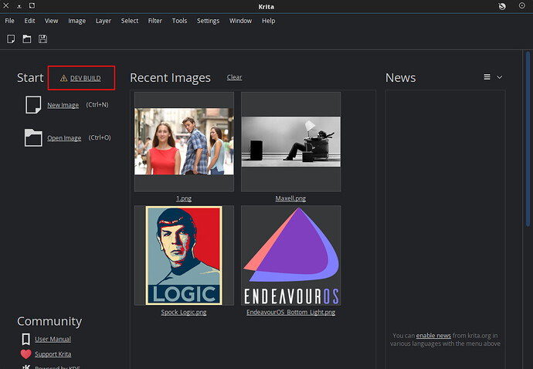The image size is (533, 369).
Task: Open the Spock Logic poster thumbnail
Action: (x=184, y=256)
